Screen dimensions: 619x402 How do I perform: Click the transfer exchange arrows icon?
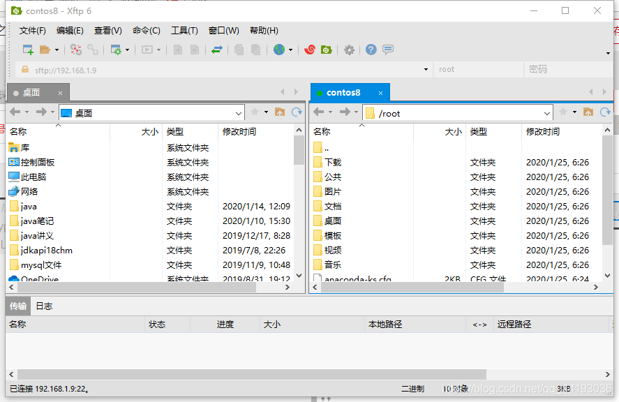[x=216, y=50]
